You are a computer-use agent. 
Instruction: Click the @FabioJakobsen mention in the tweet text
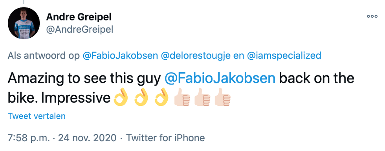[220, 79]
